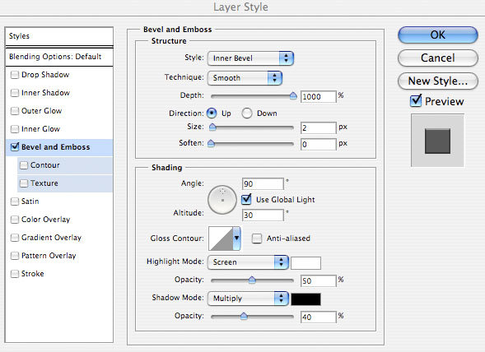485x352 pixels.
Task: Select the Gradient Overlay list label
Action: click(x=51, y=238)
